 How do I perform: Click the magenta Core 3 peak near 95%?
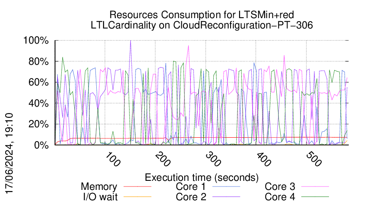point(188,46)
